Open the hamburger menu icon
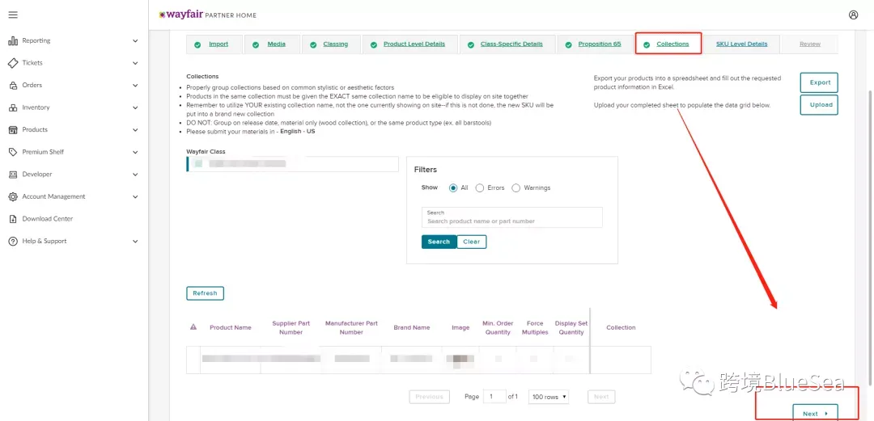 tap(13, 15)
